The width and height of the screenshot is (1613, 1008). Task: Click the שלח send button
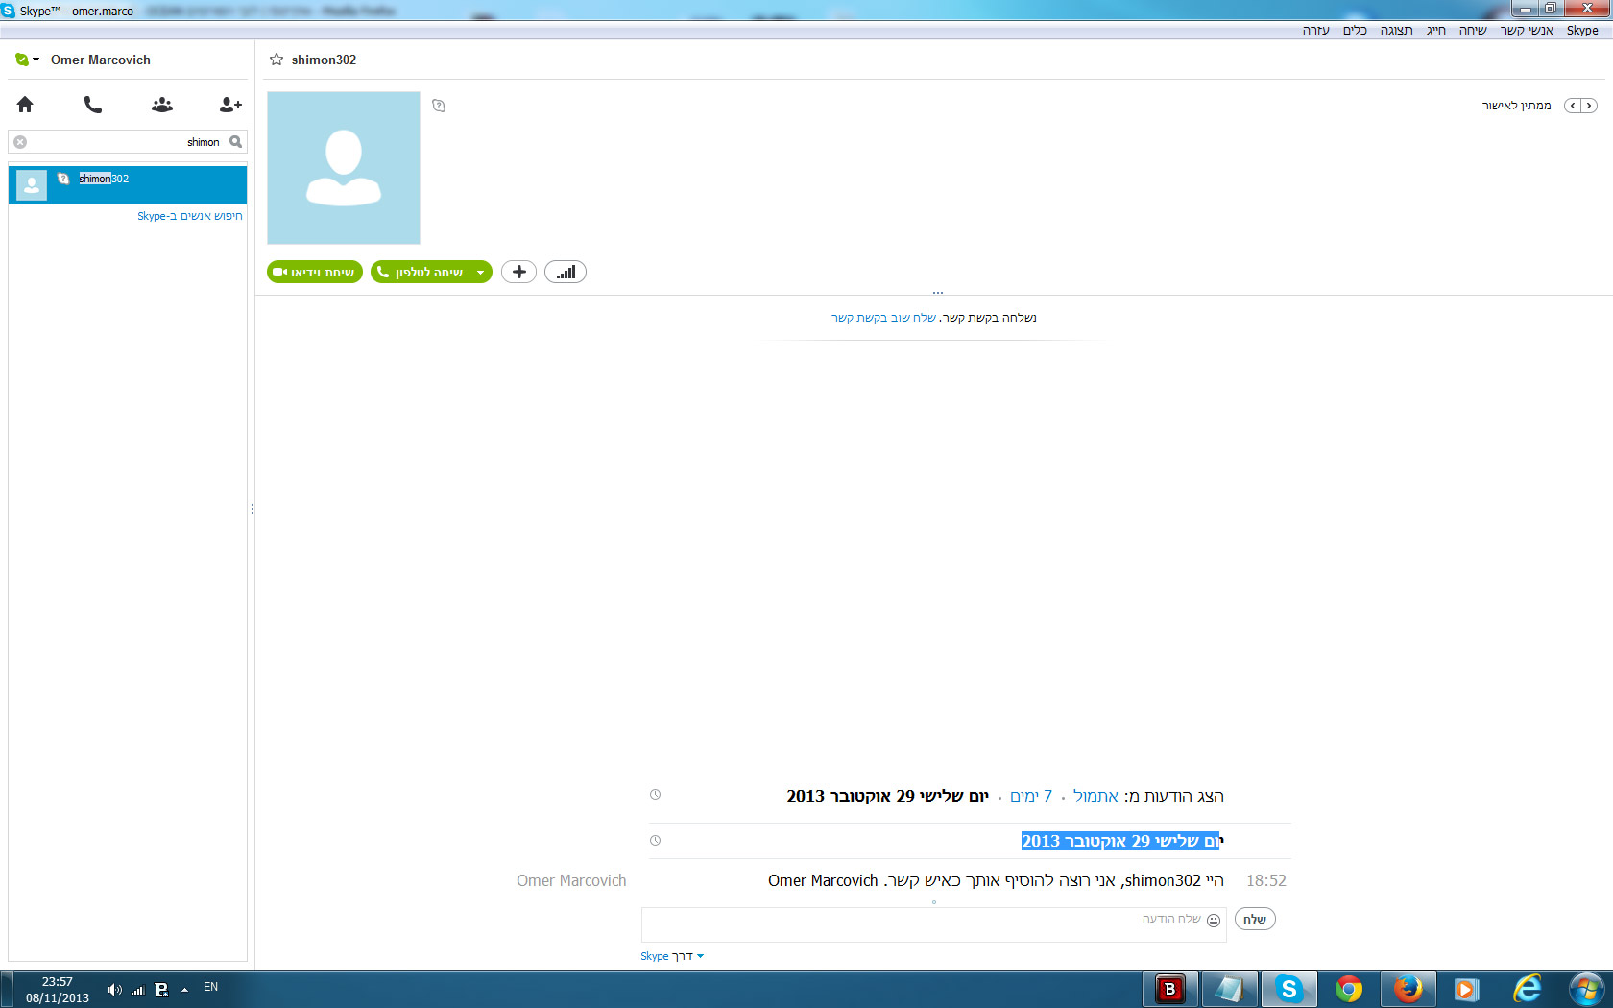(1255, 920)
